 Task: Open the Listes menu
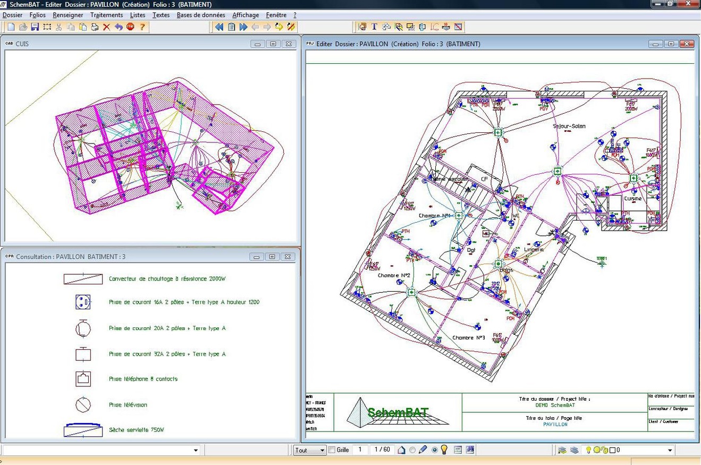click(138, 15)
